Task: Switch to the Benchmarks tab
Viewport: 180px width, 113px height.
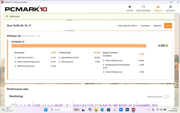Action: point(143,8)
